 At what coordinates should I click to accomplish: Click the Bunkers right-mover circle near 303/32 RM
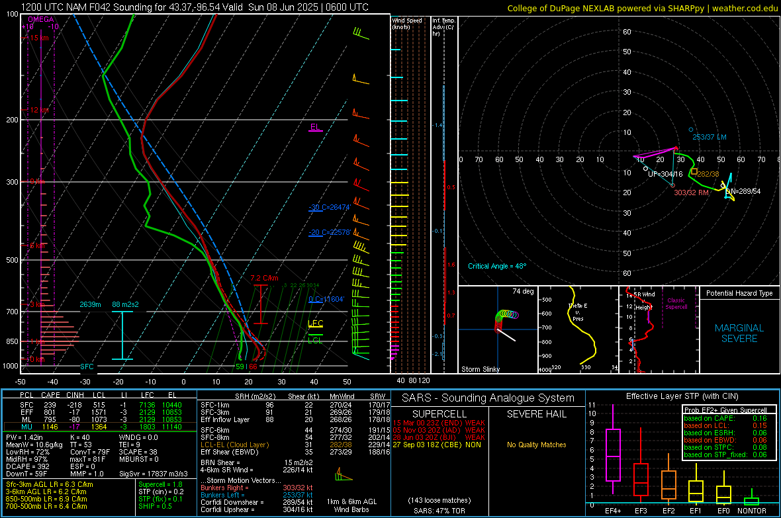[x=672, y=185]
